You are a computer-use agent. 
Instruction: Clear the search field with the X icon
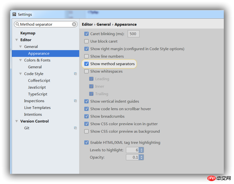[74, 24]
